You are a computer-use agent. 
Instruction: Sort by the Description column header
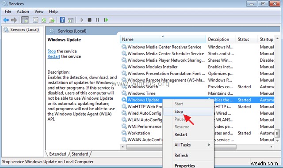click(x=221, y=39)
